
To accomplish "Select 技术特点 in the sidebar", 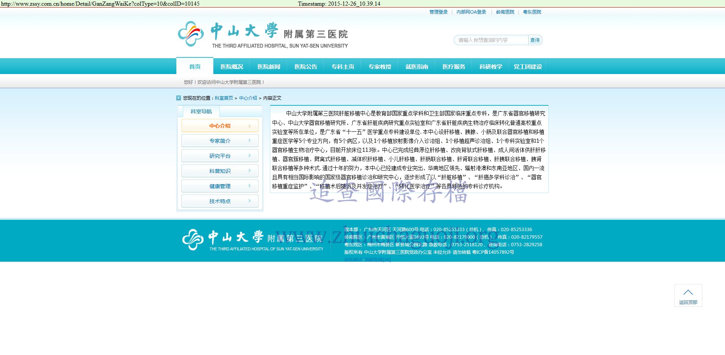I will [220, 201].
